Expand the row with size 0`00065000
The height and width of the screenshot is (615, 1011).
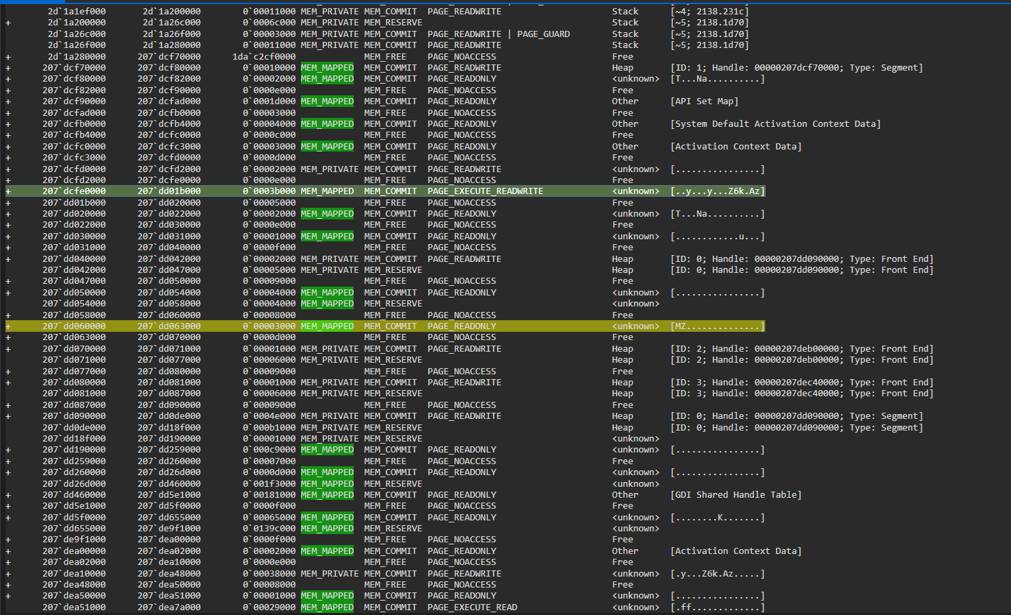8,518
